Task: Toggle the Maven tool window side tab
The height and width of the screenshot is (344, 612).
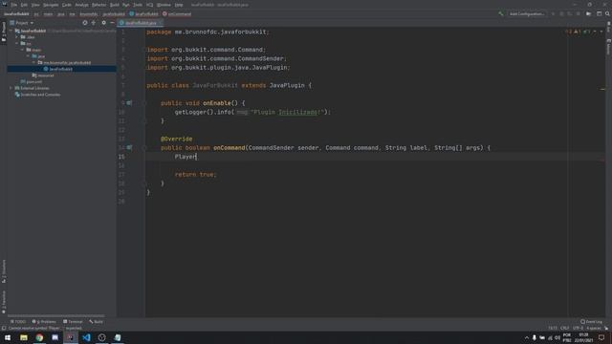Action: click(x=608, y=46)
